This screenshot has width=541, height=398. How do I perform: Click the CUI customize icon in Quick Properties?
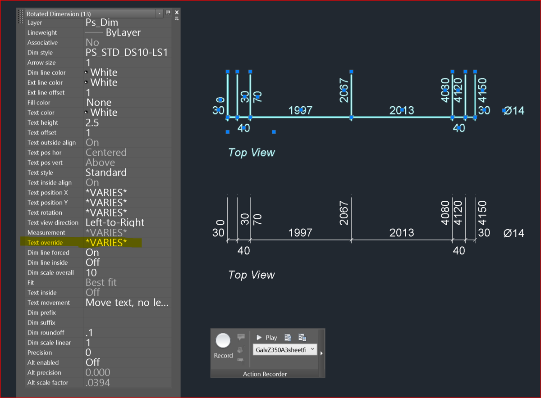168,12
